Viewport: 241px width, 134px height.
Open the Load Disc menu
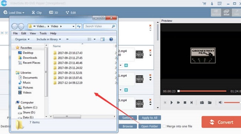[x=14, y=13]
